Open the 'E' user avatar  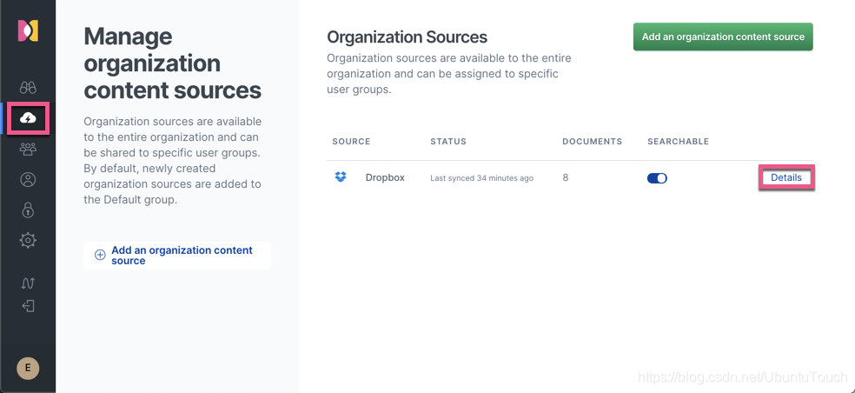pyautogui.click(x=28, y=368)
